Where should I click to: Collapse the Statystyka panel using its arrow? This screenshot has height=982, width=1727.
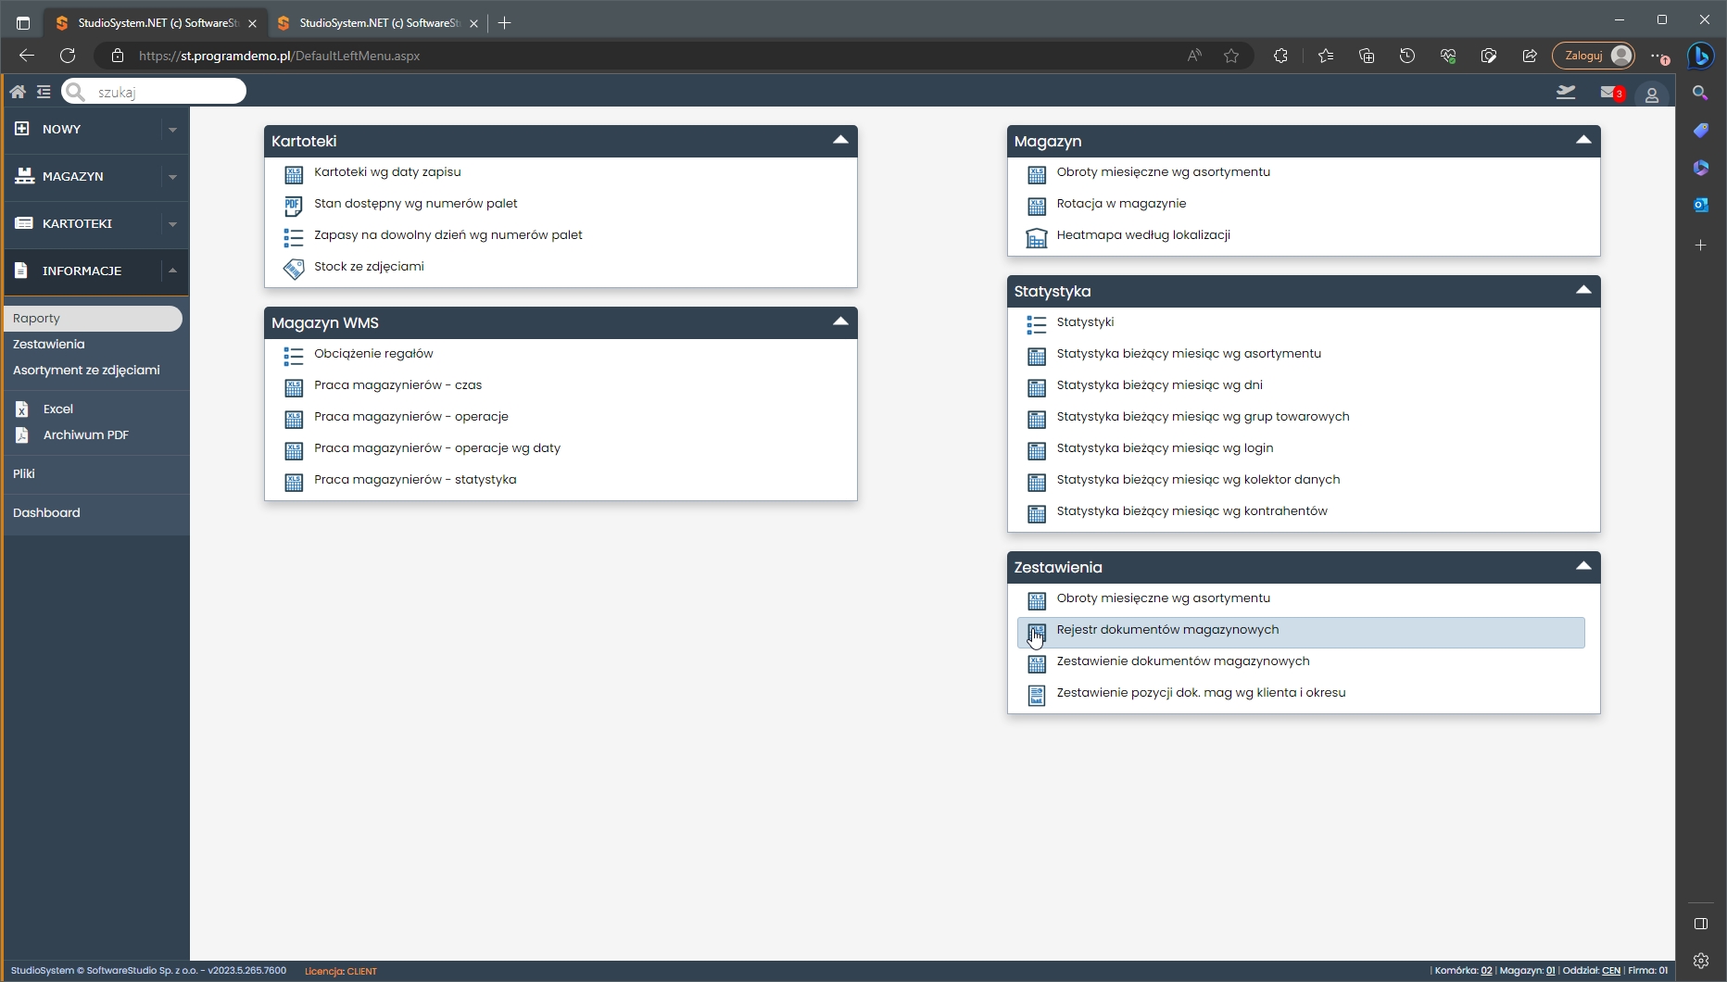pos(1583,290)
